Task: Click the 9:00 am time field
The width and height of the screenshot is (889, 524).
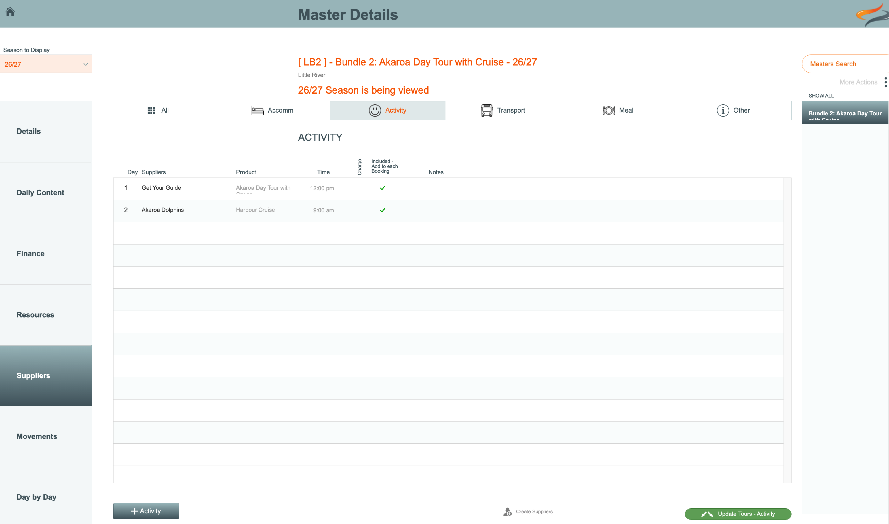Action: [323, 210]
